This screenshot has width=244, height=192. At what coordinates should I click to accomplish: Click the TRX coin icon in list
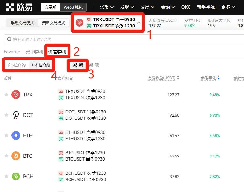[16, 95]
